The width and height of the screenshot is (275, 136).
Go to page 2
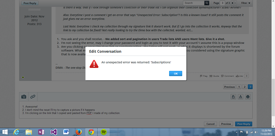click(244, 87)
